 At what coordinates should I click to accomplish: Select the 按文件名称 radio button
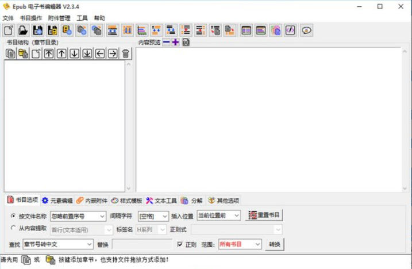click(13, 216)
